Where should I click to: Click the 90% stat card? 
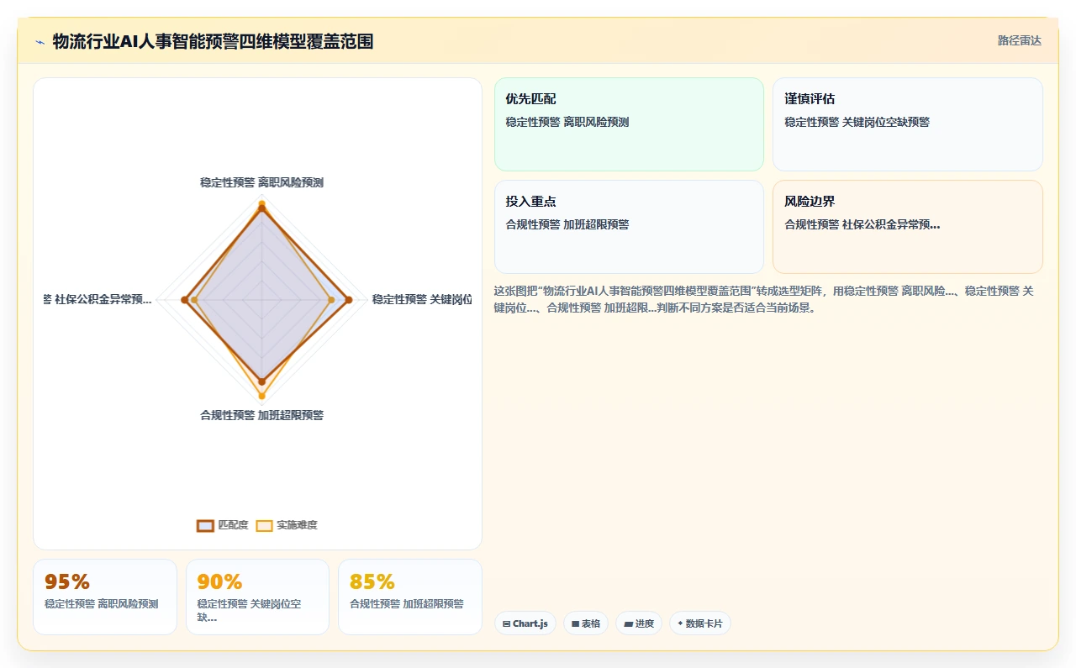tap(257, 597)
